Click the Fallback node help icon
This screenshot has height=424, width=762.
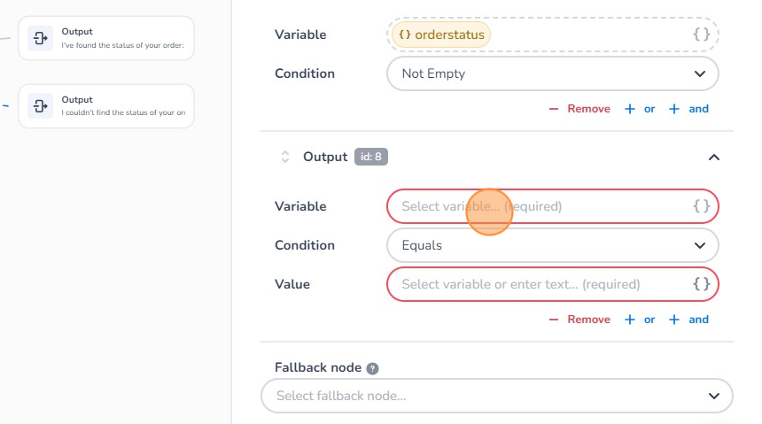[x=373, y=368]
